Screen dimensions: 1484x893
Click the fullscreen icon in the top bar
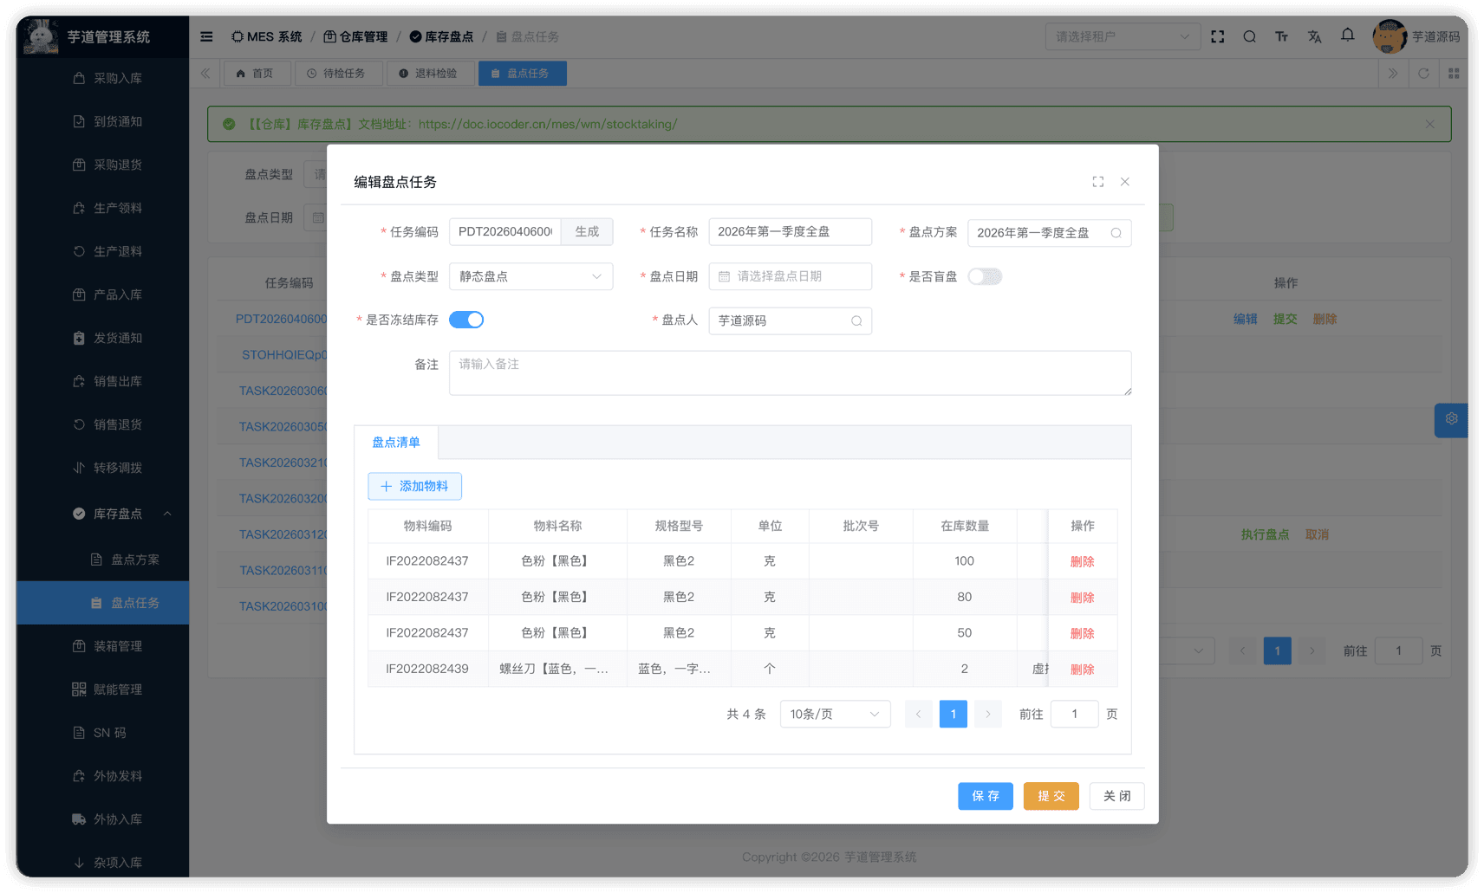[1217, 36]
